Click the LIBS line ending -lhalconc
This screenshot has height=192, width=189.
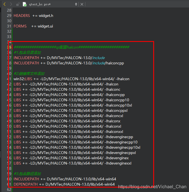point(67,89)
